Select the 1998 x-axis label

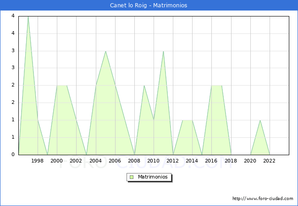click(38, 161)
